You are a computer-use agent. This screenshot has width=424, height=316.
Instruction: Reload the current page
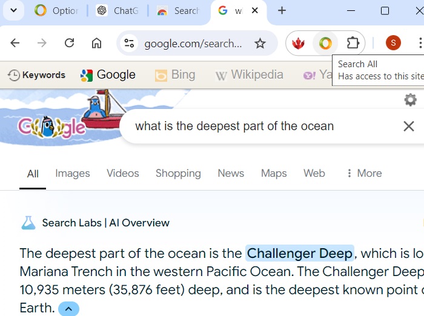pyautogui.click(x=69, y=43)
